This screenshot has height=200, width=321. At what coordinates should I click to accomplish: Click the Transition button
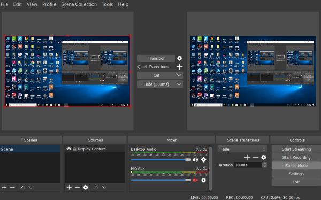(x=156, y=58)
